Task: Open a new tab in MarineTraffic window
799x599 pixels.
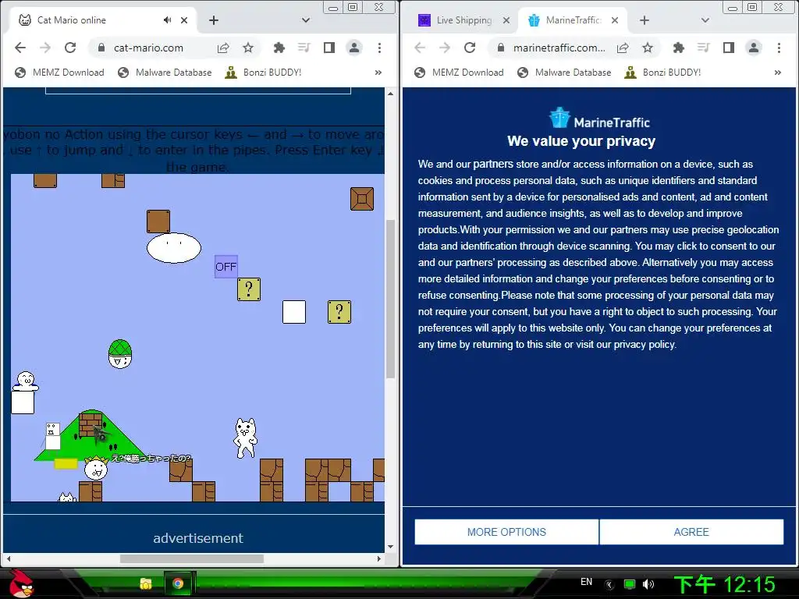Action: point(644,20)
